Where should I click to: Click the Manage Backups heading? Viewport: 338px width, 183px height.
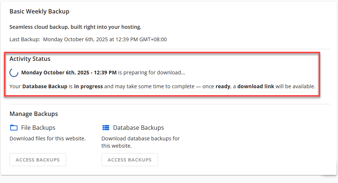34,114
